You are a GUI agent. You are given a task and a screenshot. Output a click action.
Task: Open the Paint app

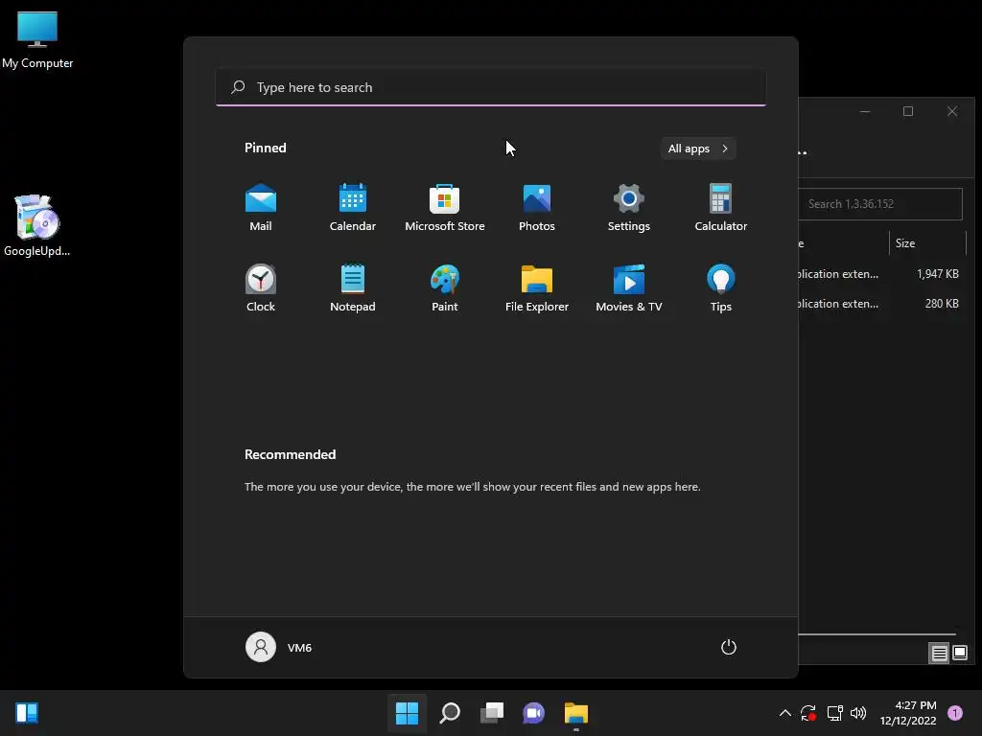[x=445, y=287]
